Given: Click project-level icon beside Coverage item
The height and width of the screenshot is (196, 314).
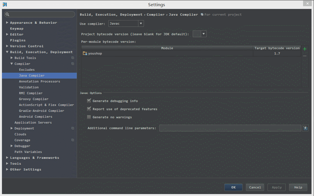Looking at the screenshot, I should click(x=73, y=140).
